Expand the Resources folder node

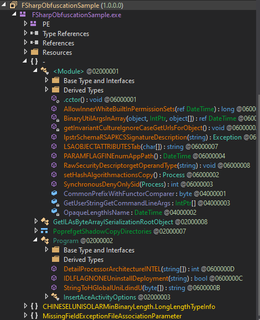[25, 51]
